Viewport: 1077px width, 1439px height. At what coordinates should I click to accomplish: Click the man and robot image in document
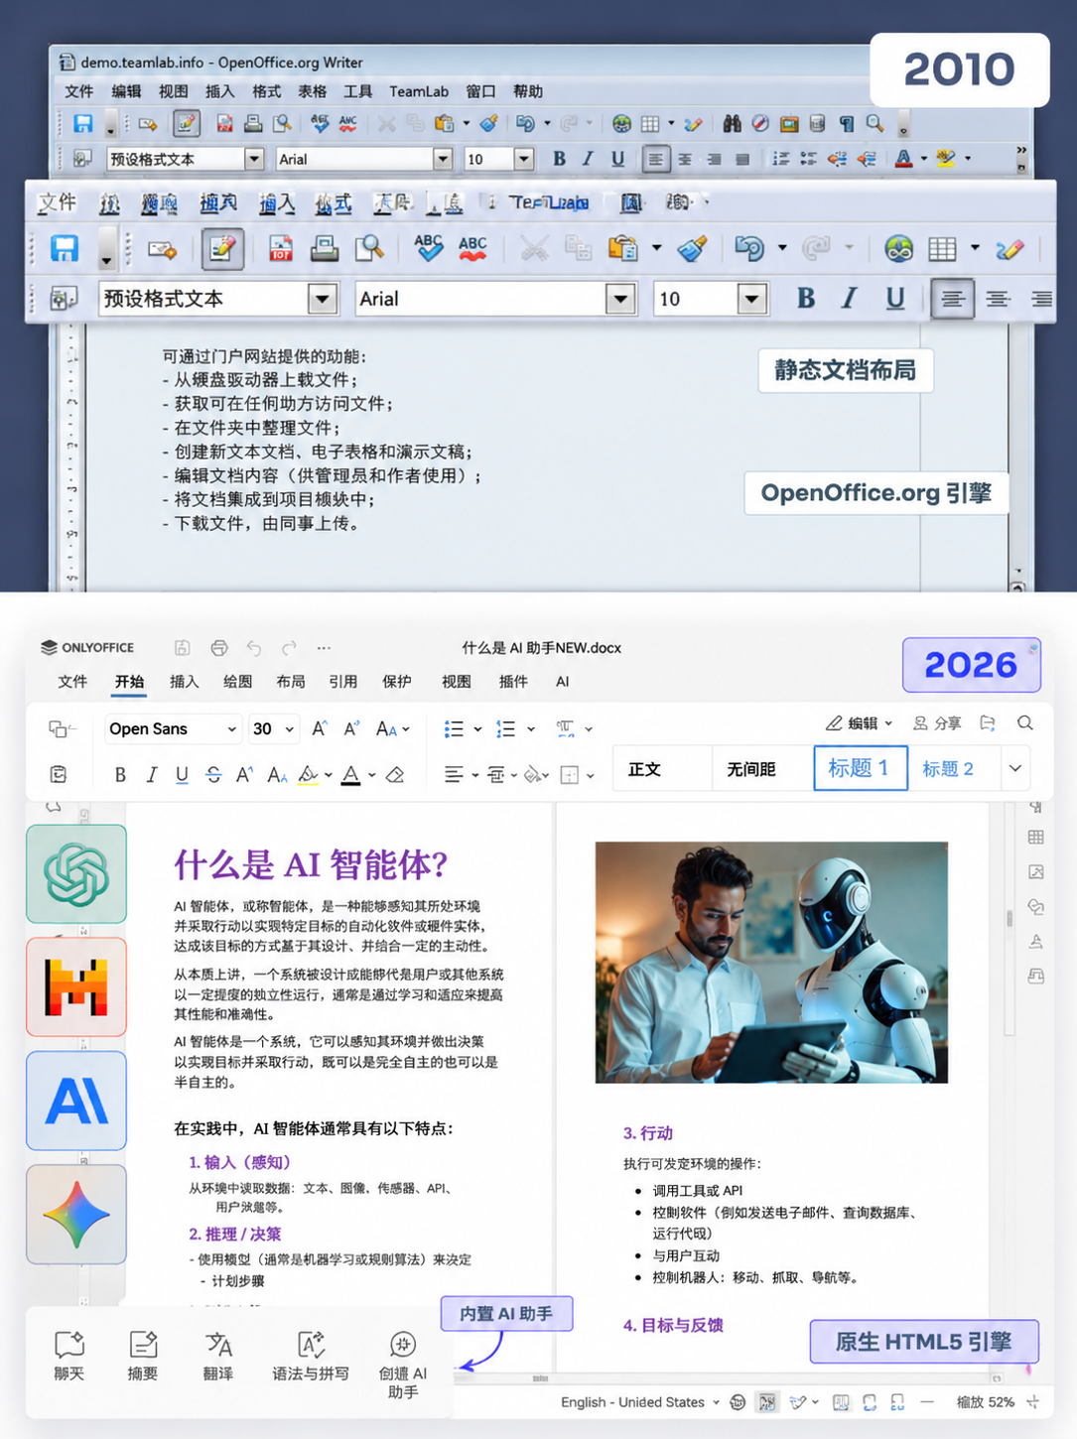click(771, 962)
